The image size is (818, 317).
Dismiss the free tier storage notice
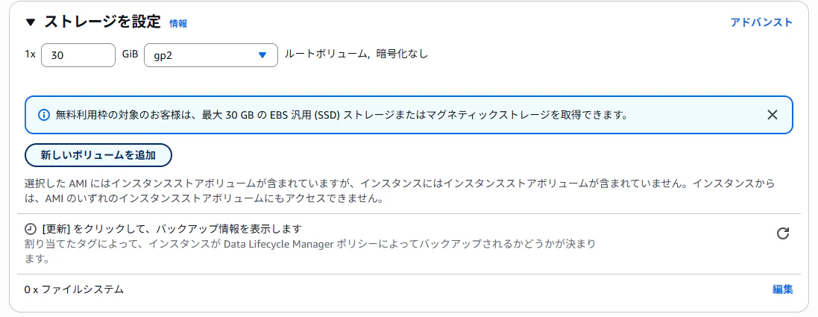point(772,115)
